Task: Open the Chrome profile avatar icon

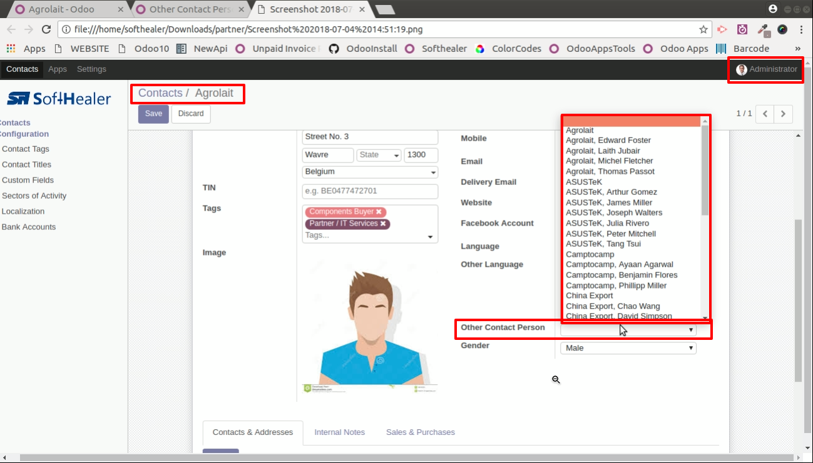Action: [773, 9]
